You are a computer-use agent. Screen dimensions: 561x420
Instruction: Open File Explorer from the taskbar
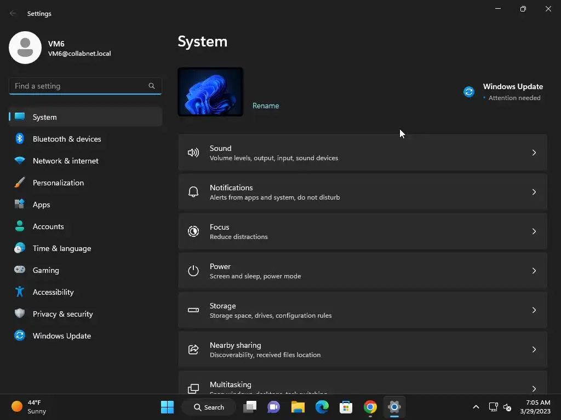coord(297,407)
